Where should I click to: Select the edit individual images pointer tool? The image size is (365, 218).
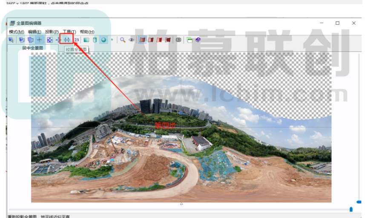click(x=11, y=40)
